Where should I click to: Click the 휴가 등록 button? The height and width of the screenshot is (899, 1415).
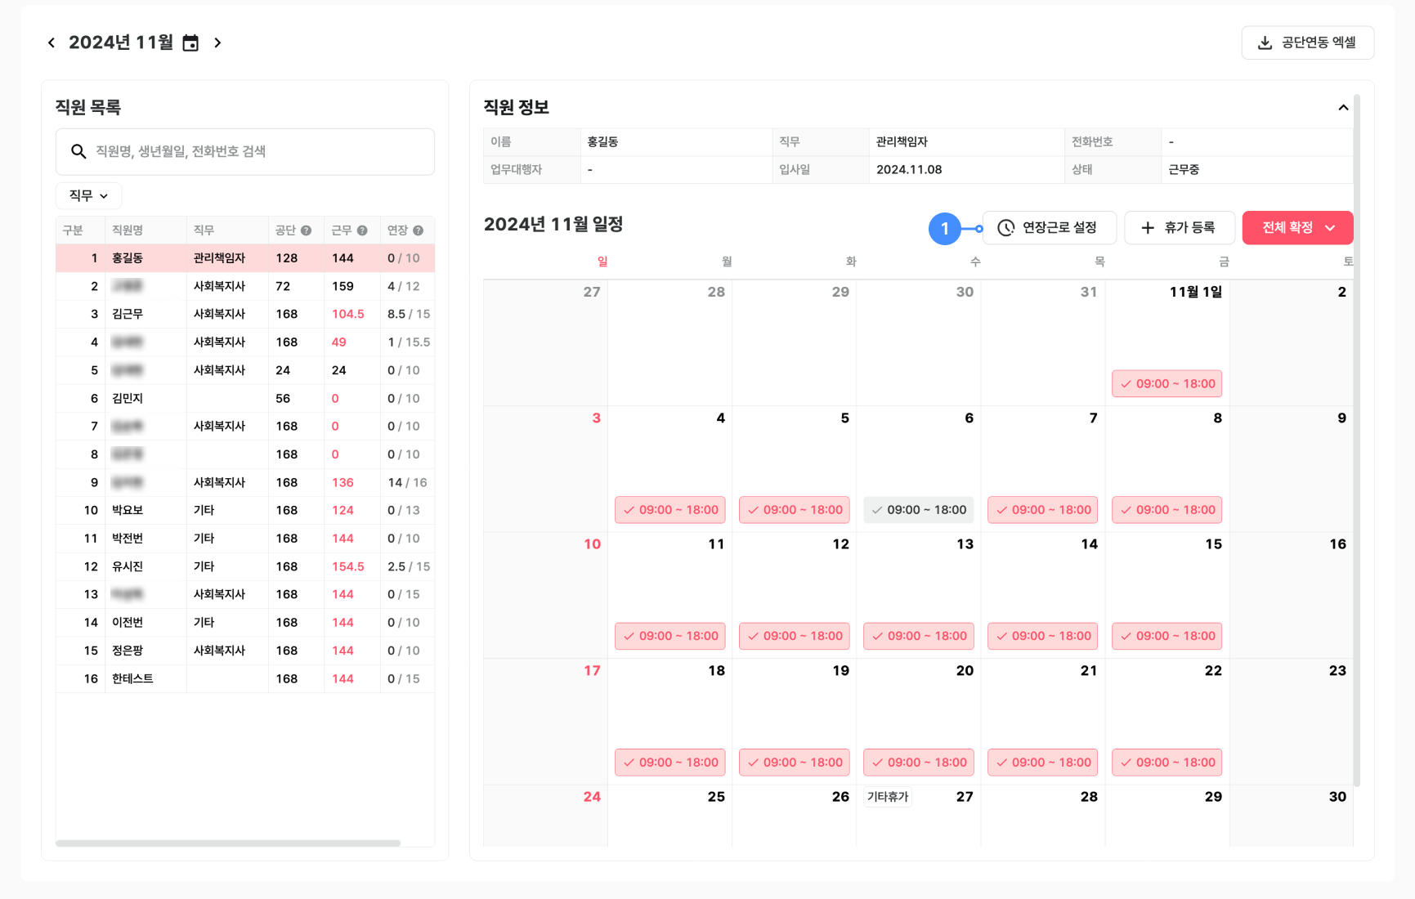(1179, 228)
